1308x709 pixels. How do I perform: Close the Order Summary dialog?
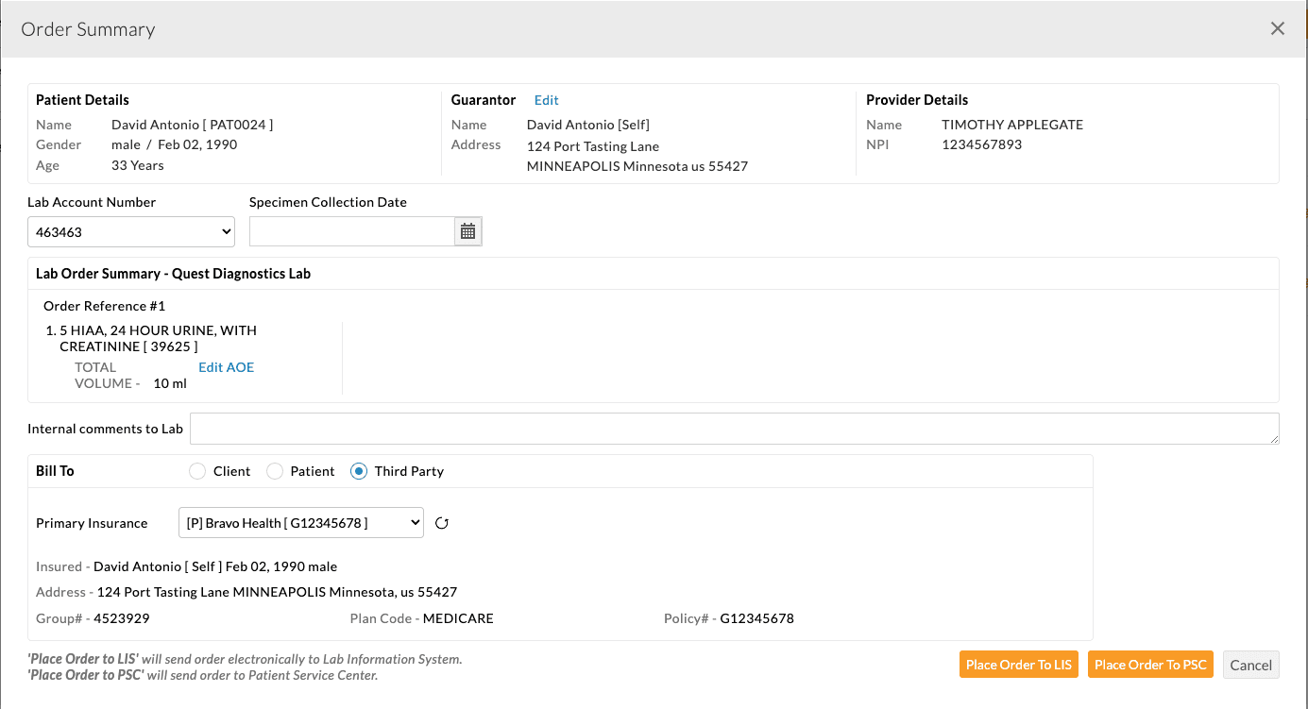[x=1277, y=28]
